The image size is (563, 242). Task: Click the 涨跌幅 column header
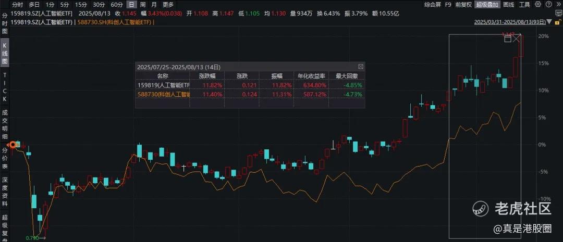click(207, 76)
